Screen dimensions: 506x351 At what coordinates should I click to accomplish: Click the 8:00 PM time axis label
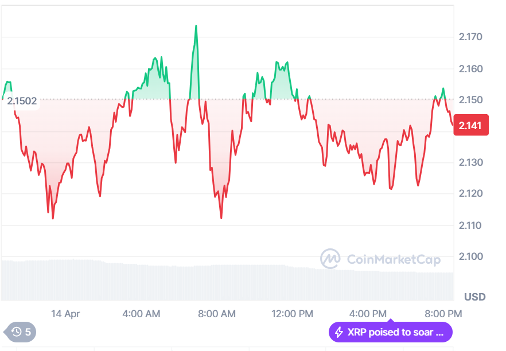click(442, 314)
